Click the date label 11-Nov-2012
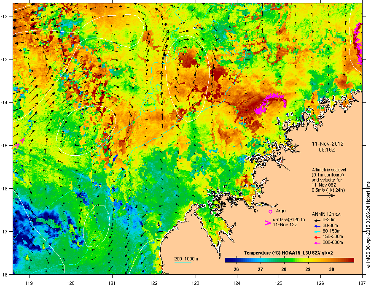 pyautogui.click(x=328, y=144)
